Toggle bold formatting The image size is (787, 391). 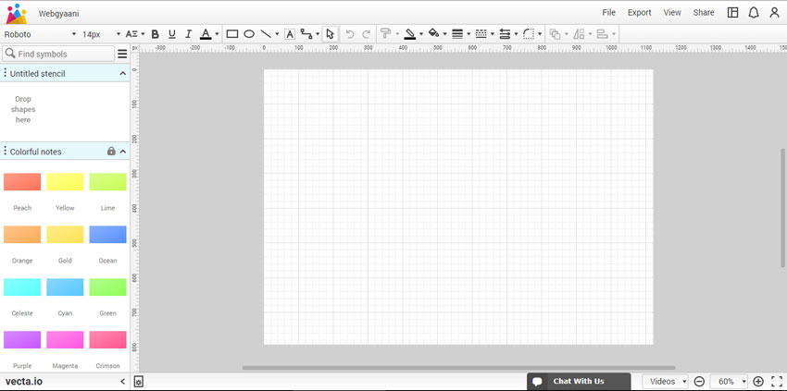point(155,34)
